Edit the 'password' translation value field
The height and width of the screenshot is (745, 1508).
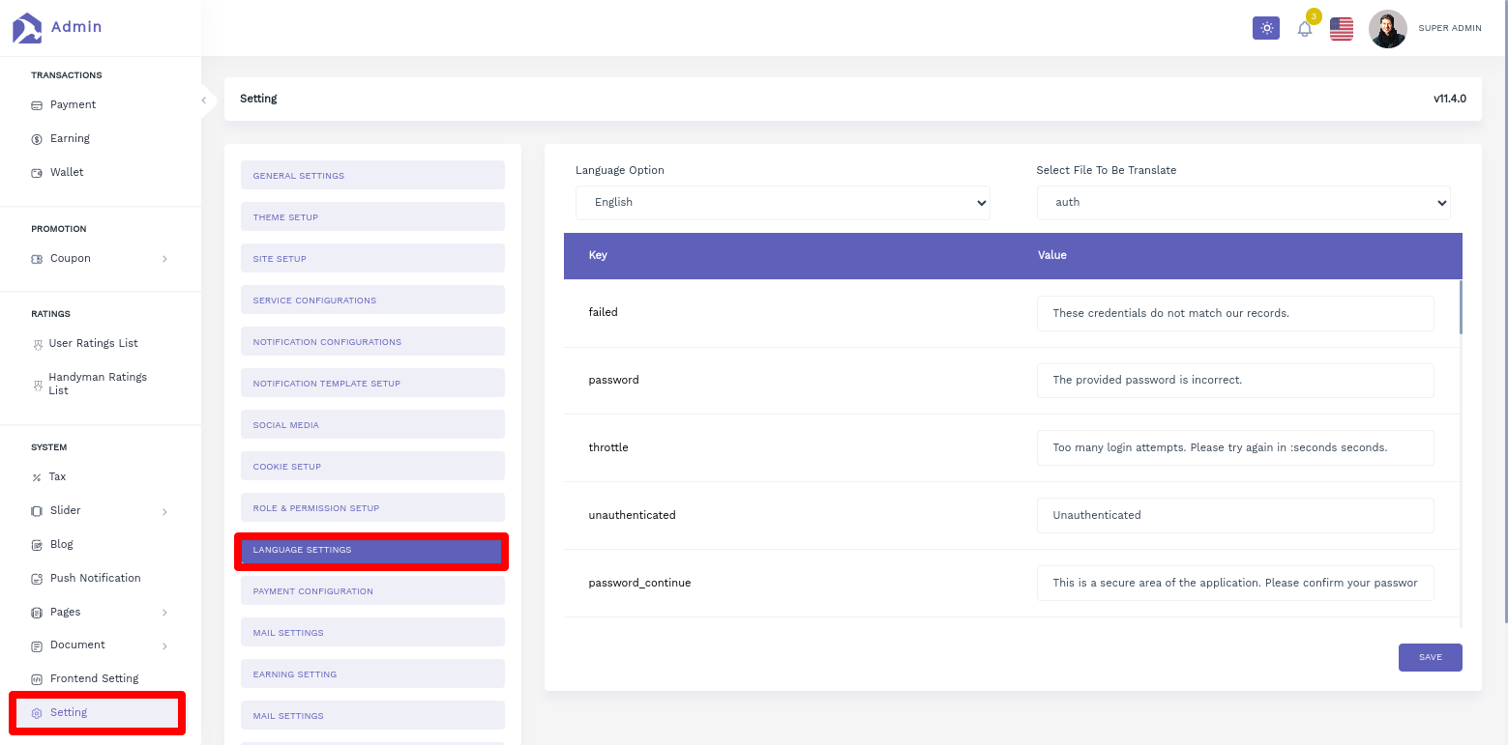[x=1235, y=380]
